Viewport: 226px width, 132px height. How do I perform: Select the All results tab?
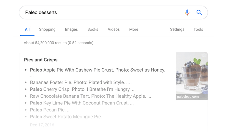(x=27, y=29)
